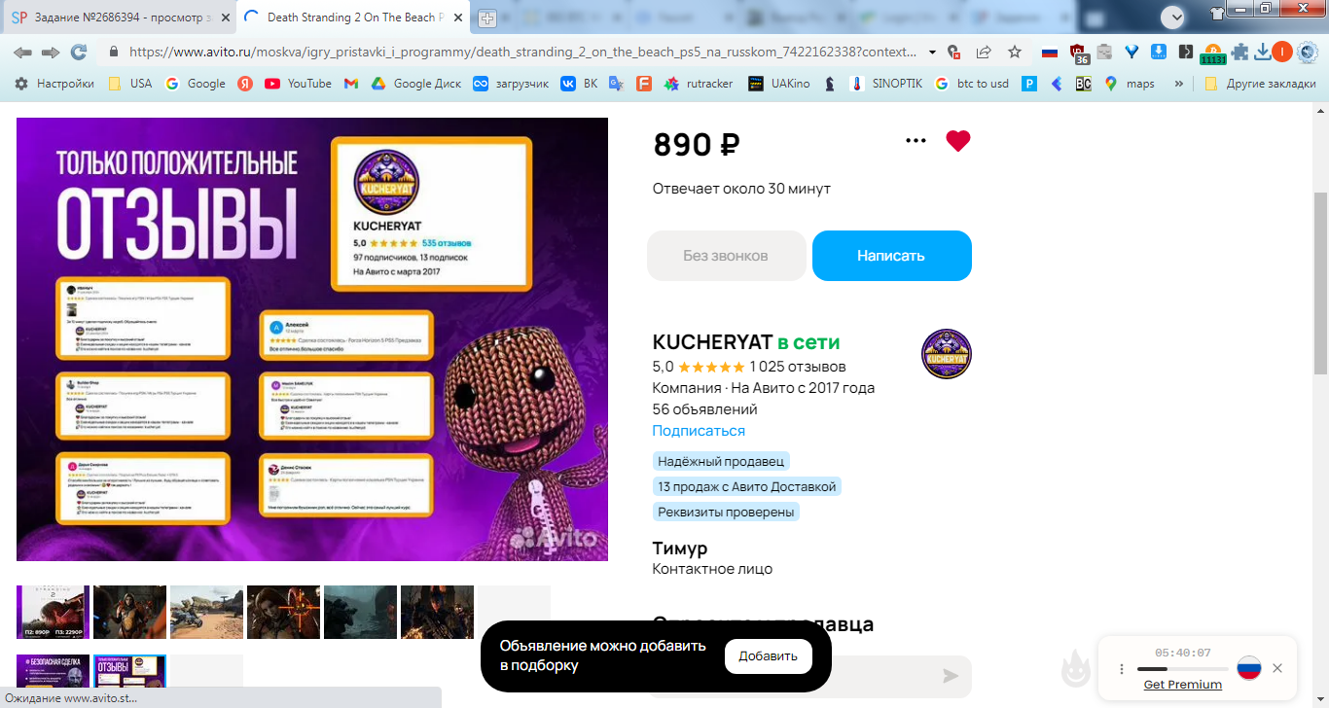This screenshot has height=708, width=1329.
Task: Click the Надёжный продавец badge
Action: click(x=720, y=461)
